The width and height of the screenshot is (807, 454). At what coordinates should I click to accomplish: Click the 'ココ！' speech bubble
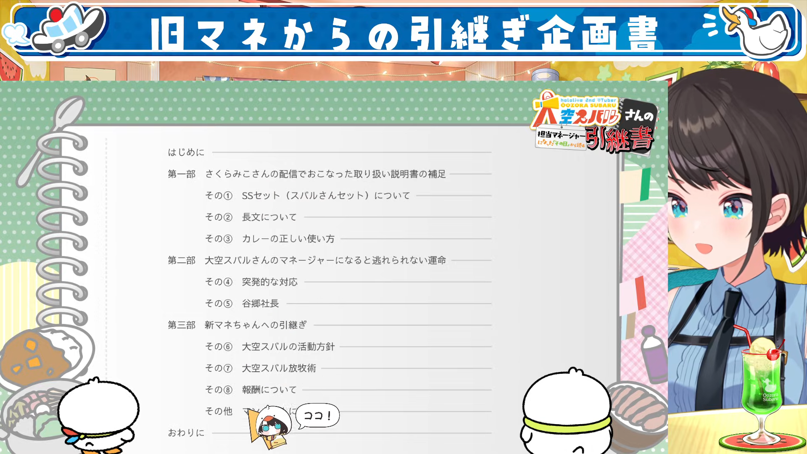coord(317,416)
